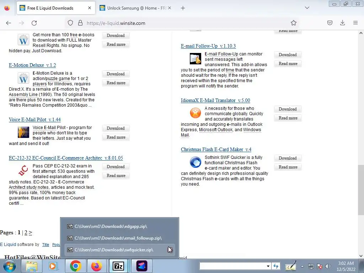
Task: Click the IdiomaX orange circle icon
Action: point(196,113)
